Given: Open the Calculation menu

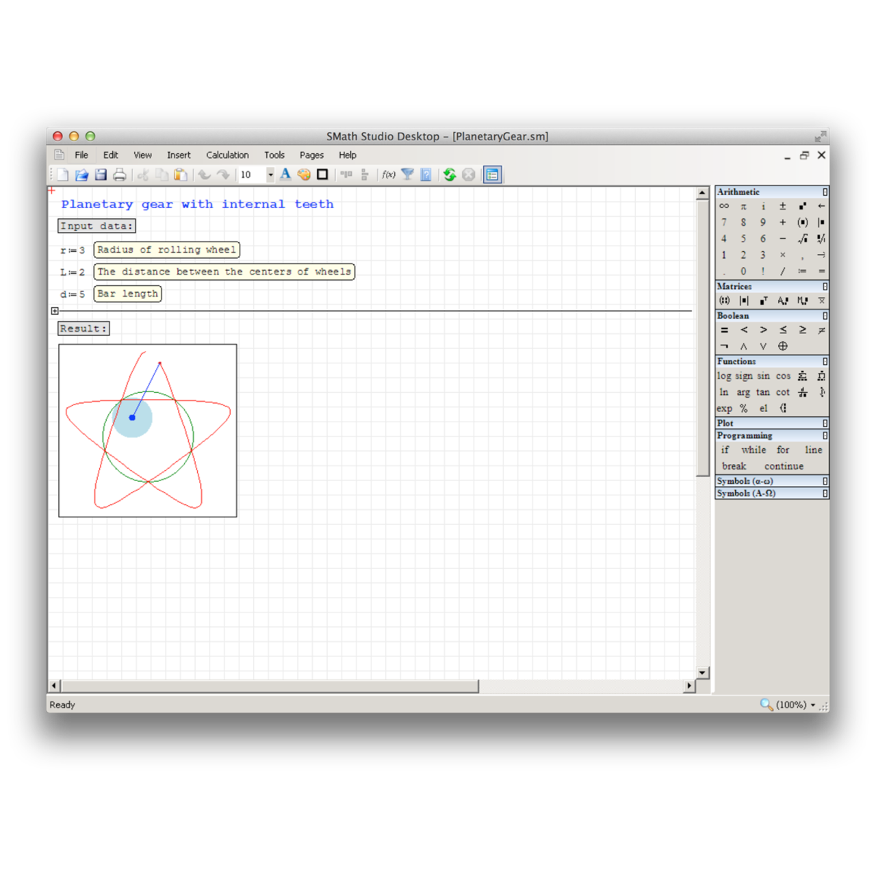Looking at the screenshot, I should coord(227,155).
